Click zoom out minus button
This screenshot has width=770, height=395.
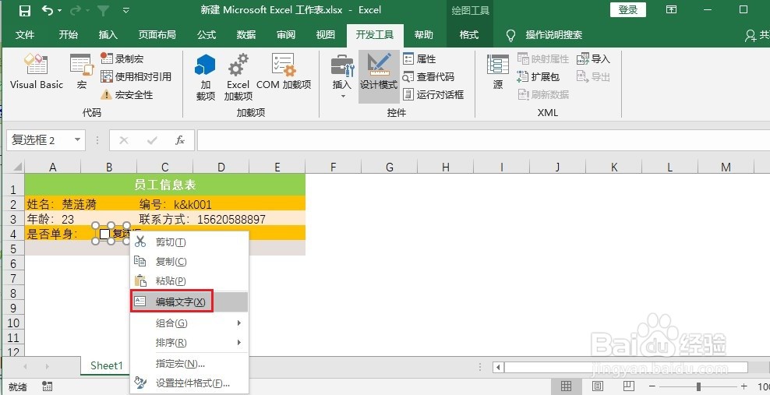(652, 386)
